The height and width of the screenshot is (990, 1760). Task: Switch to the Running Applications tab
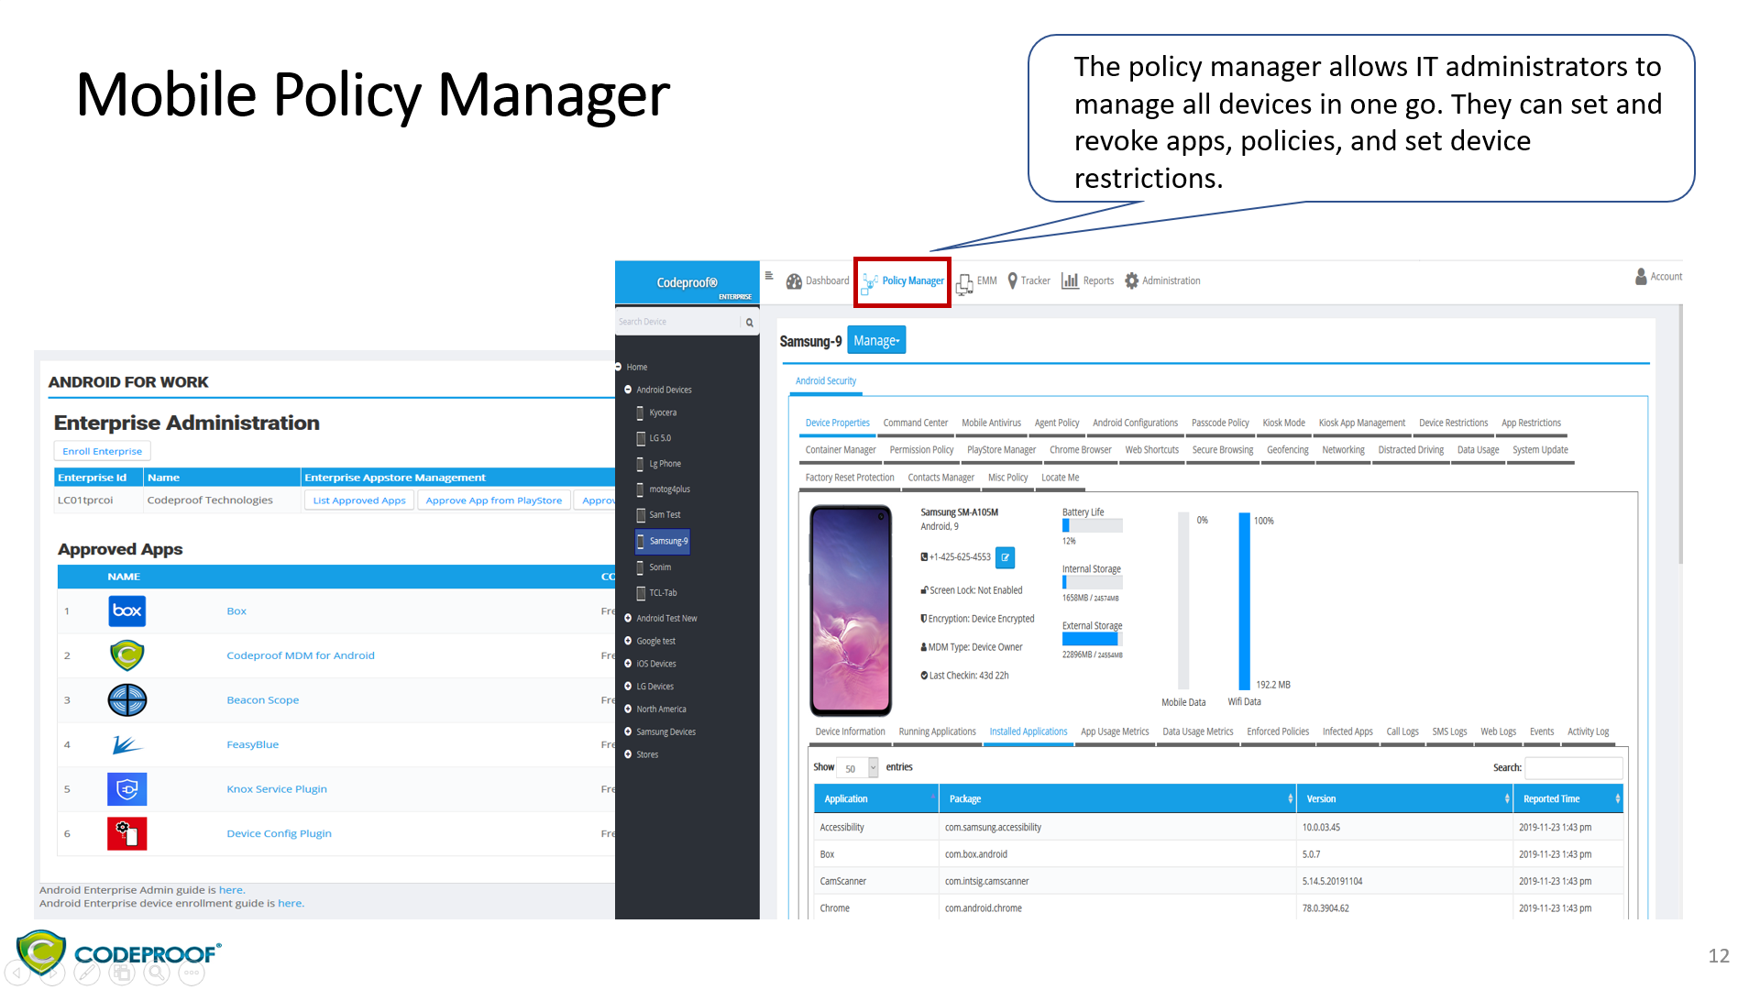[x=937, y=732]
